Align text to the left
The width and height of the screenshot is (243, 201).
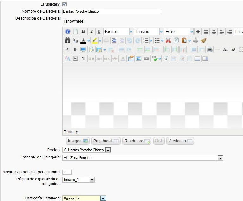tap(221, 31)
